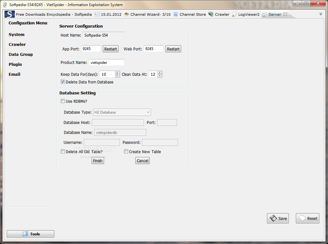Select the Server tab
This screenshot has width=328, height=244.
275,14
